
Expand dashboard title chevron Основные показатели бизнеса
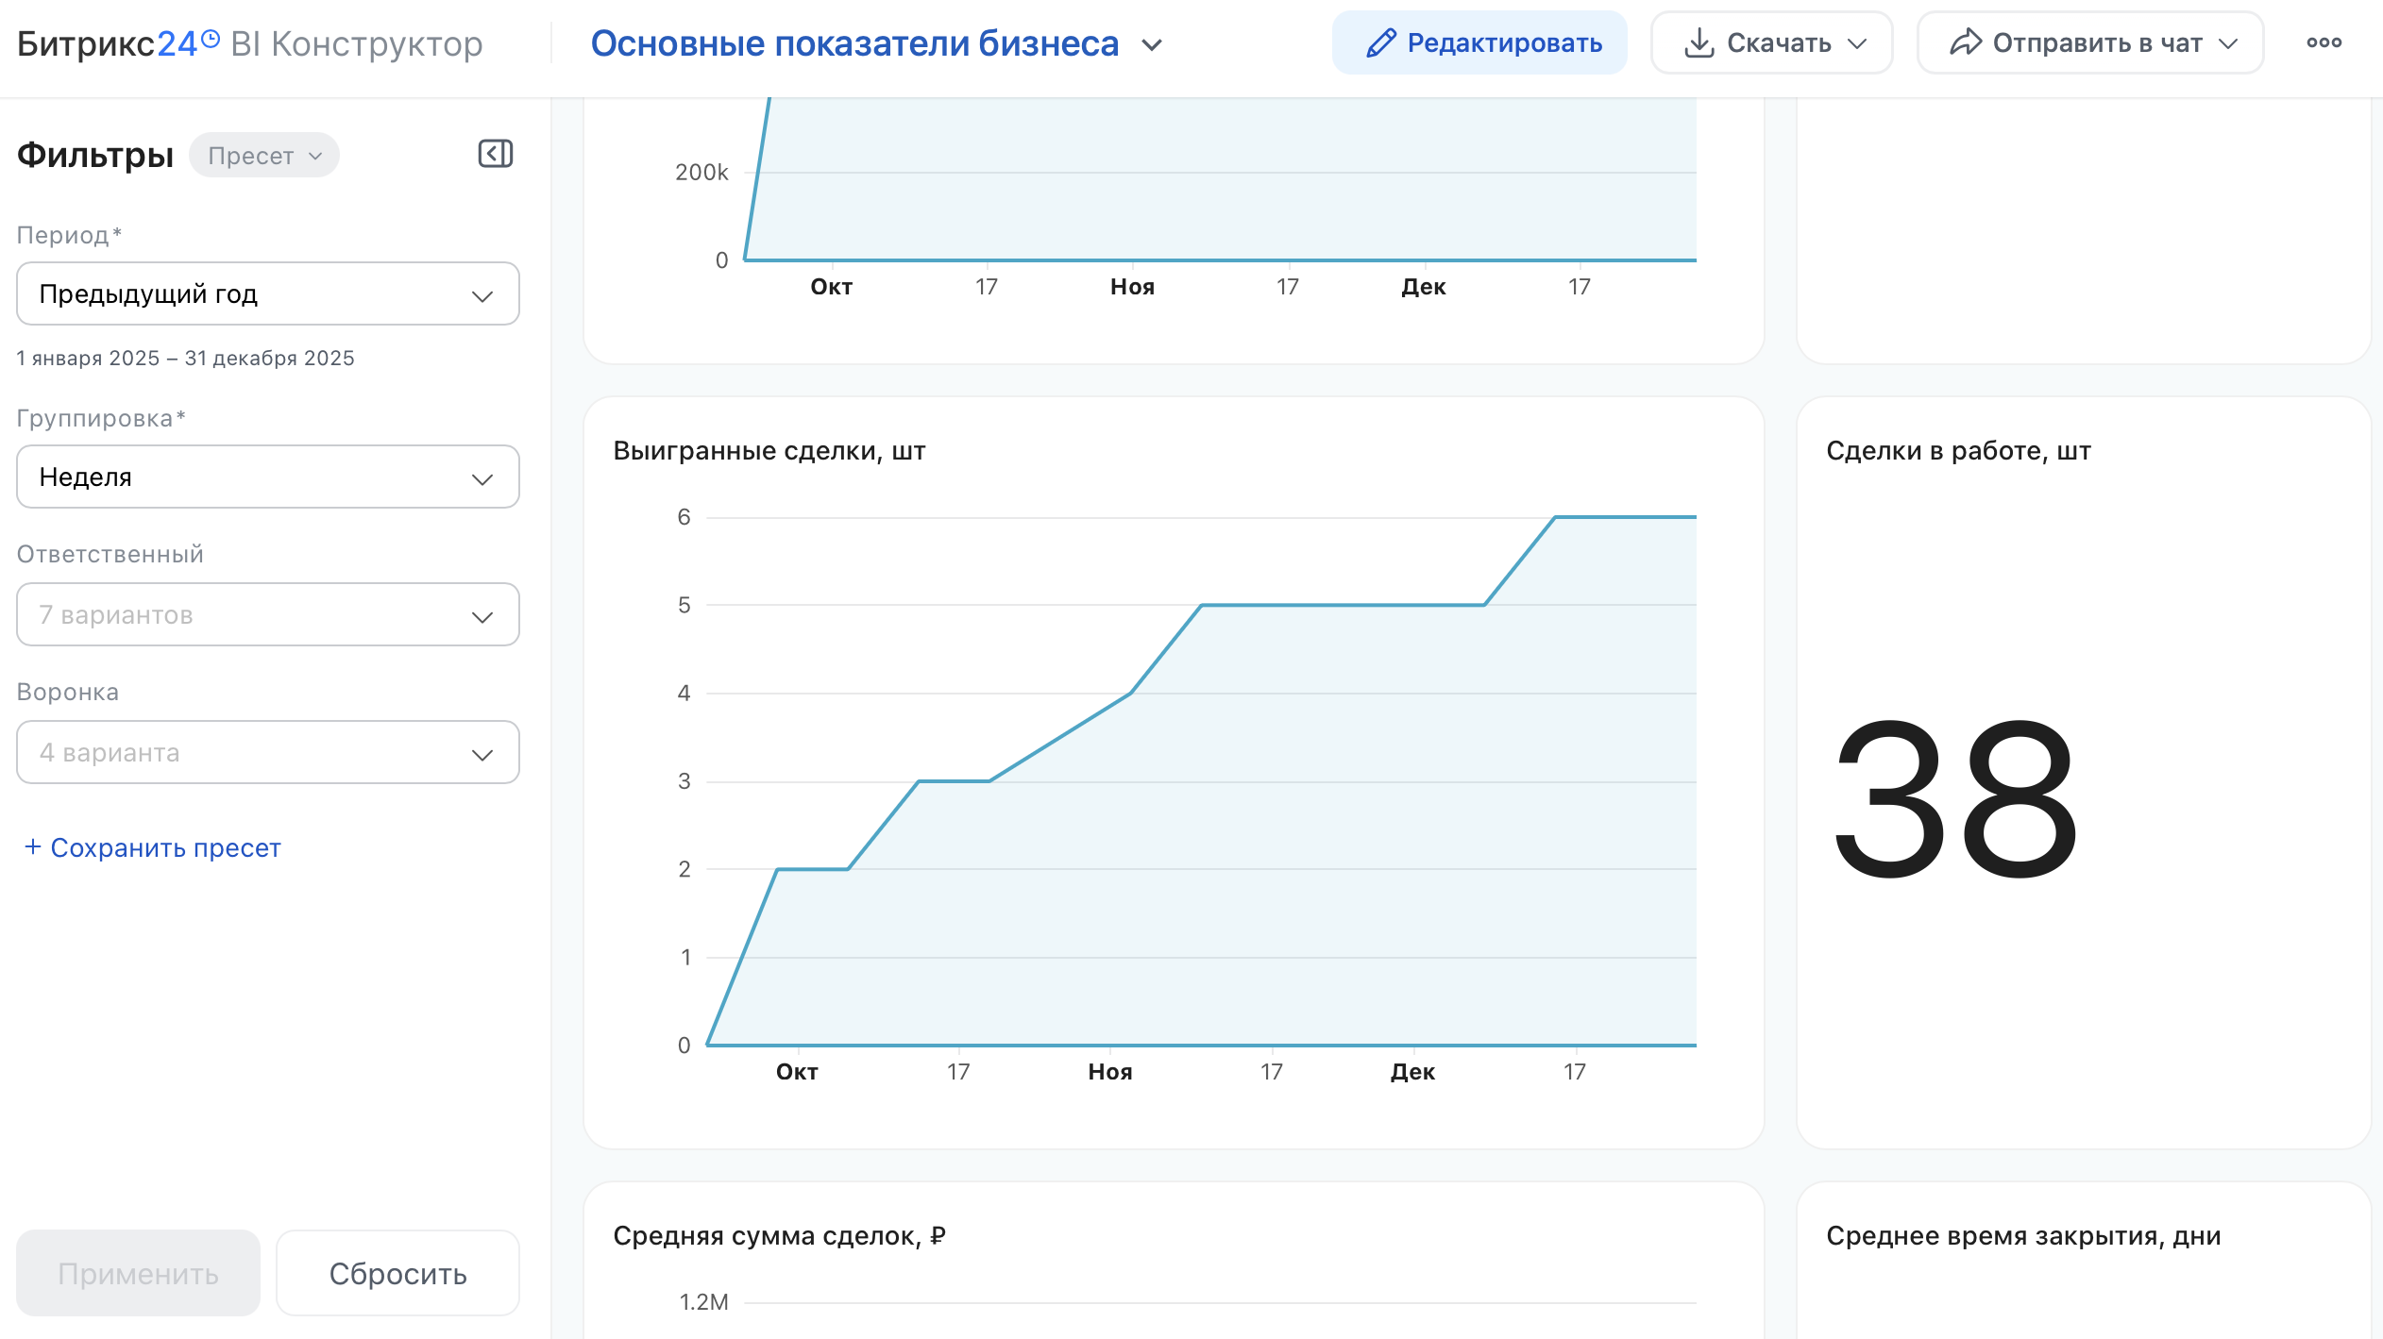coord(1151,44)
